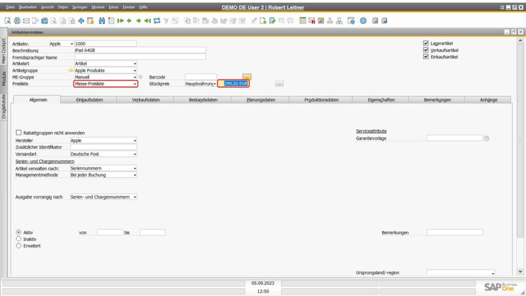Select the Erweitert radio button

18,246
